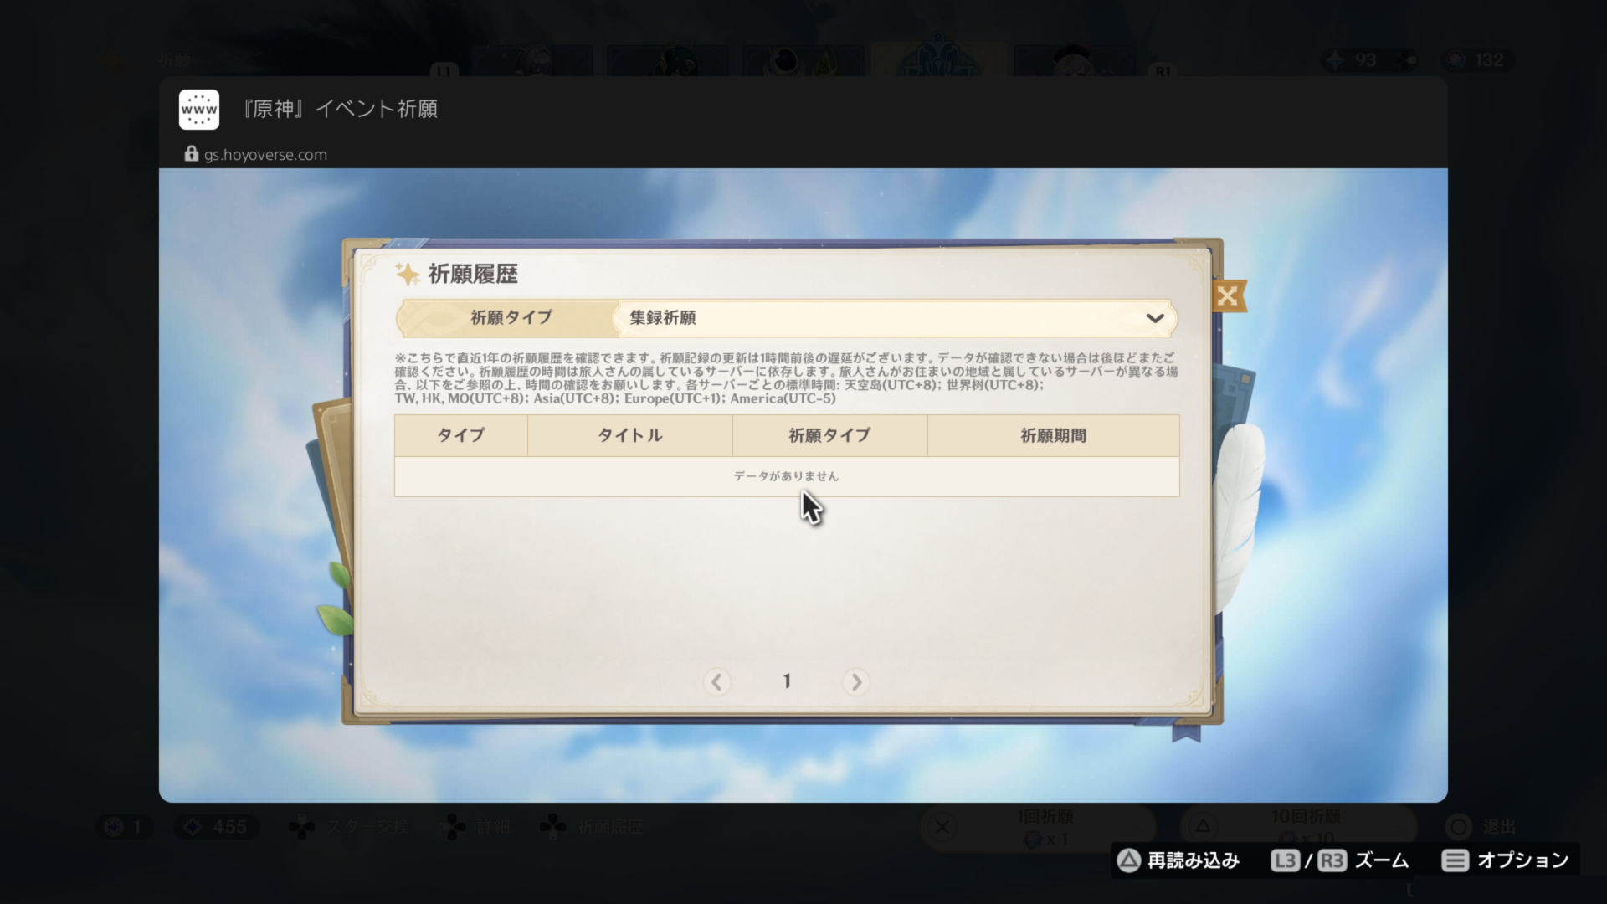Screen dimensions: 1607x904
Task: Click the データがありません empty row
Action: point(787,476)
